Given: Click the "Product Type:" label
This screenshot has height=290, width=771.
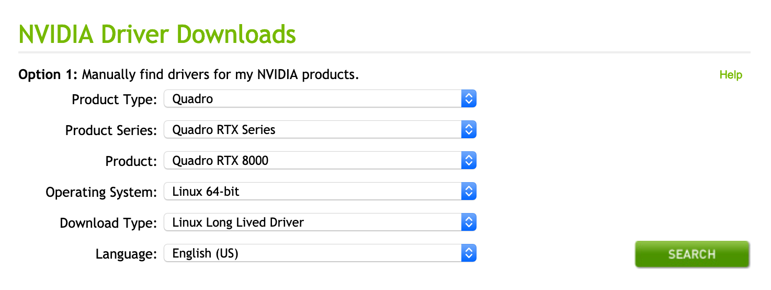Looking at the screenshot, I should 114,99.
